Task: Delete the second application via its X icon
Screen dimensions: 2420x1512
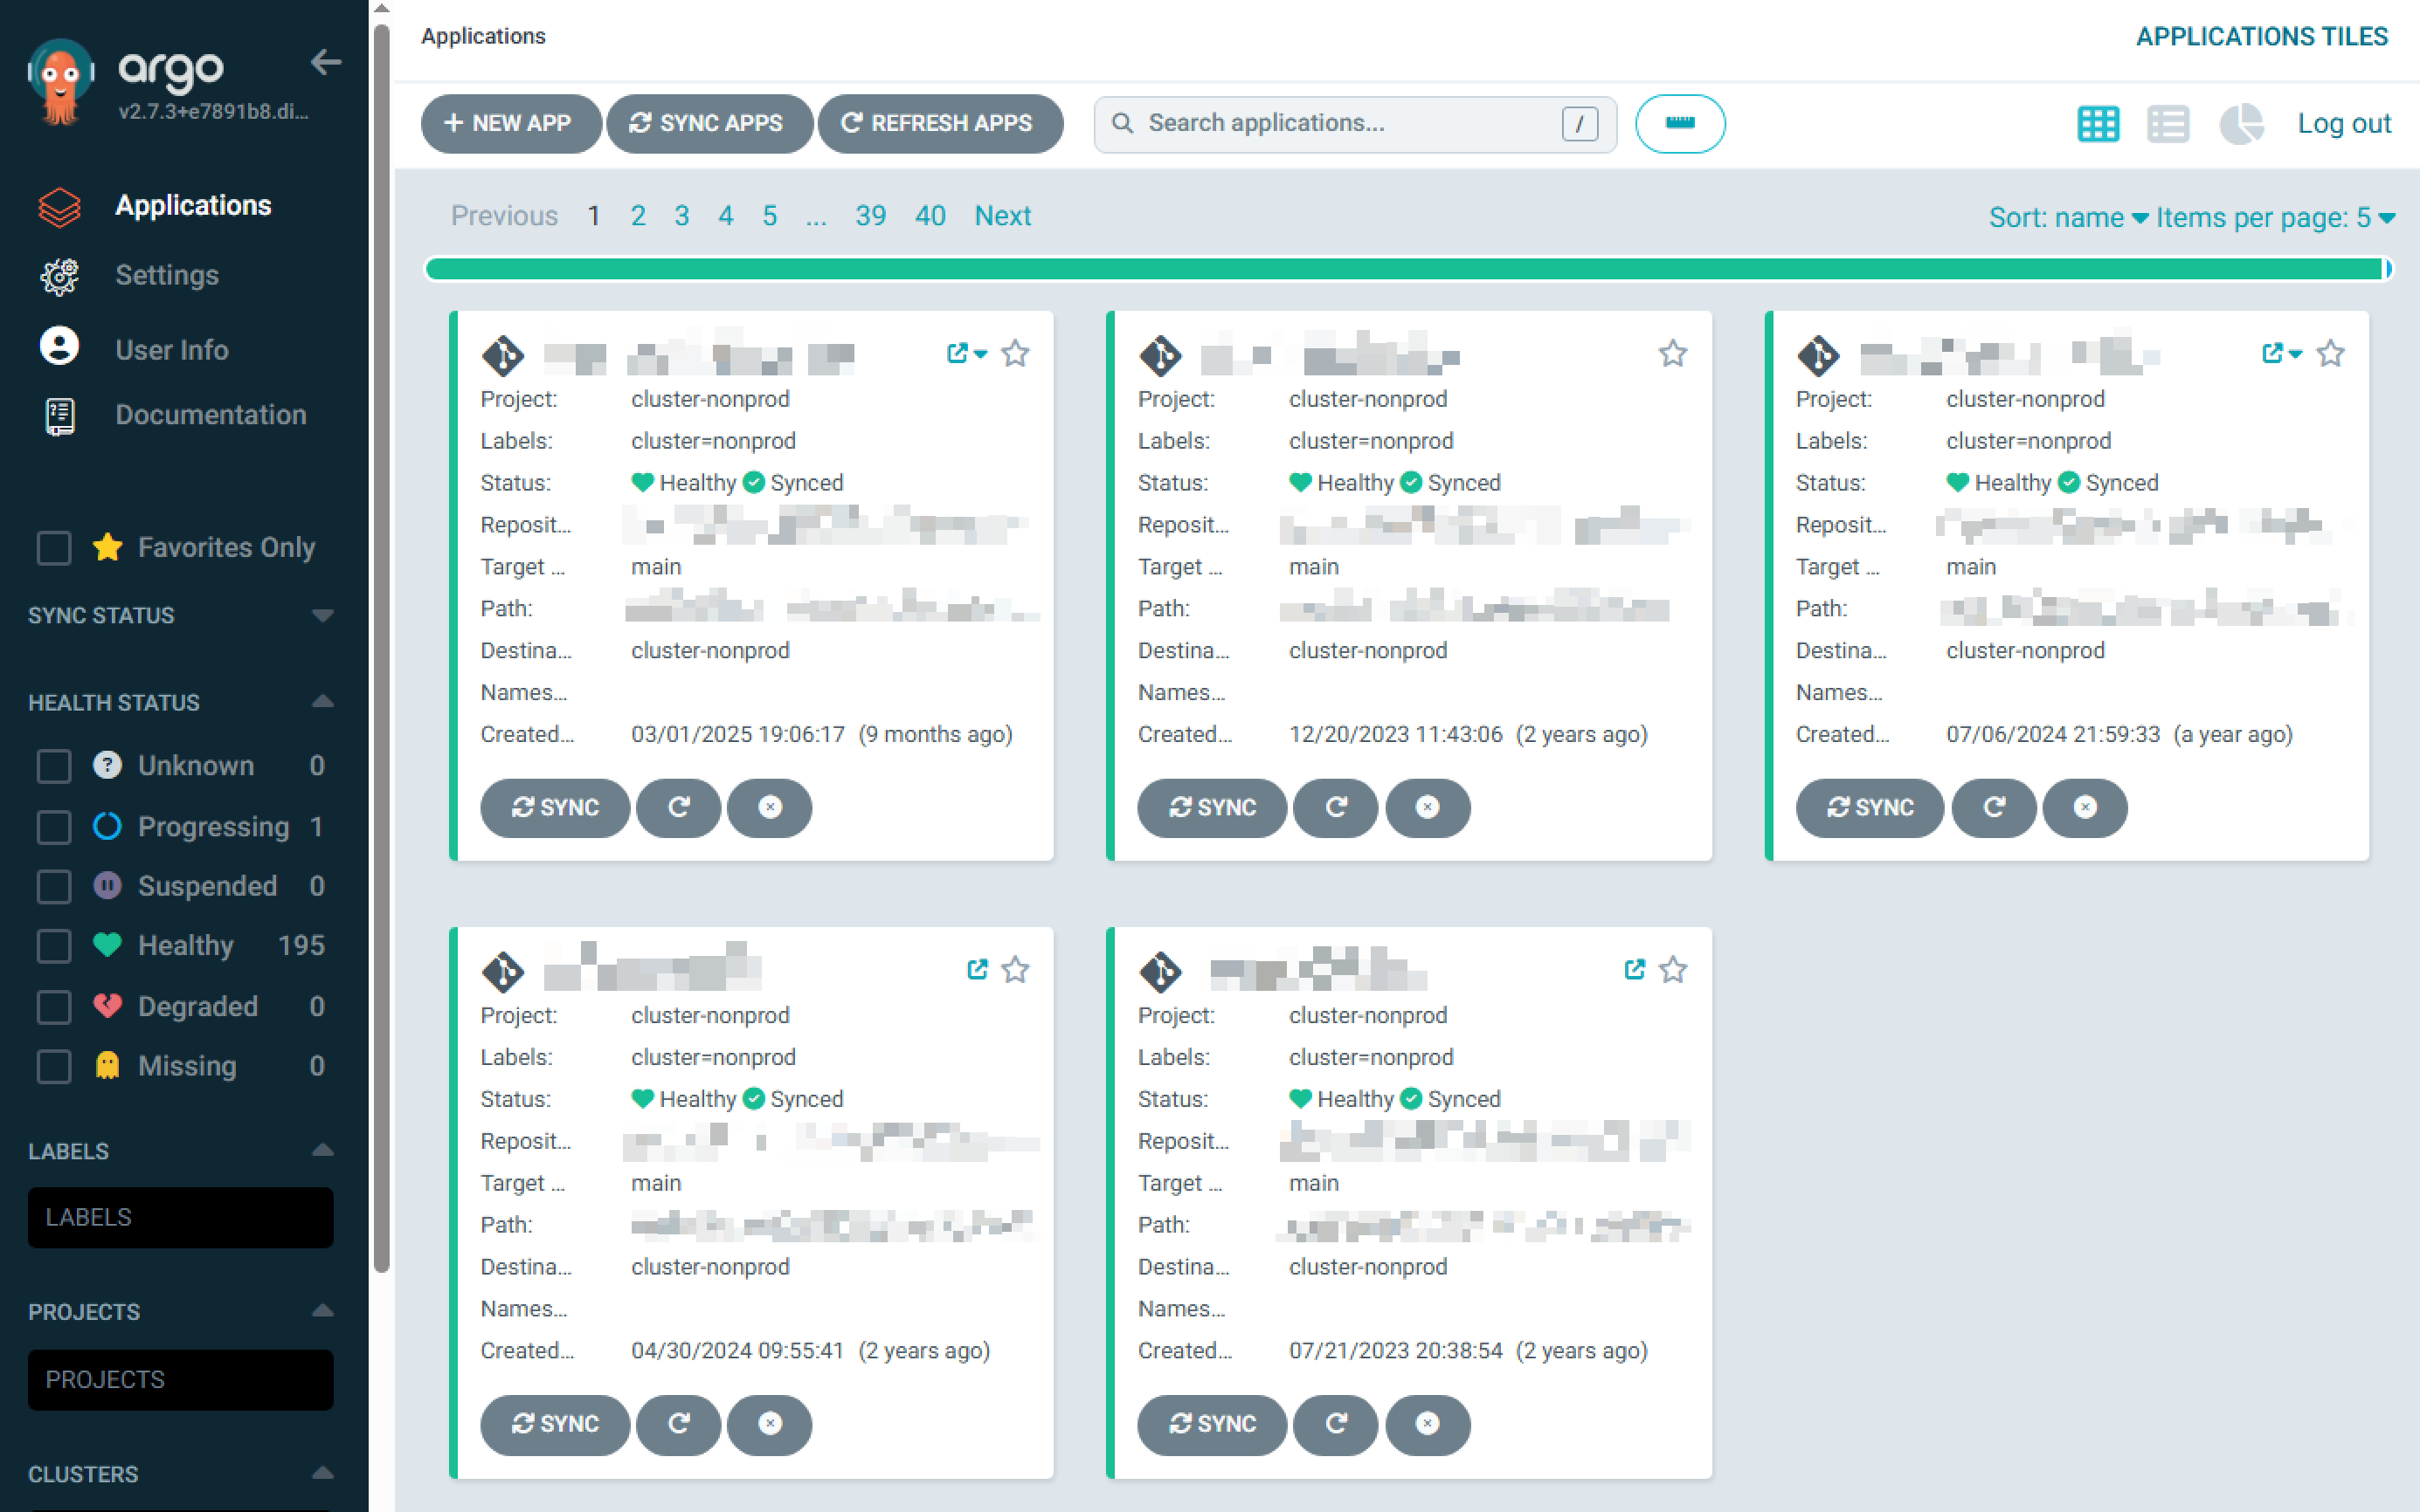Action: coord(1428,808)
